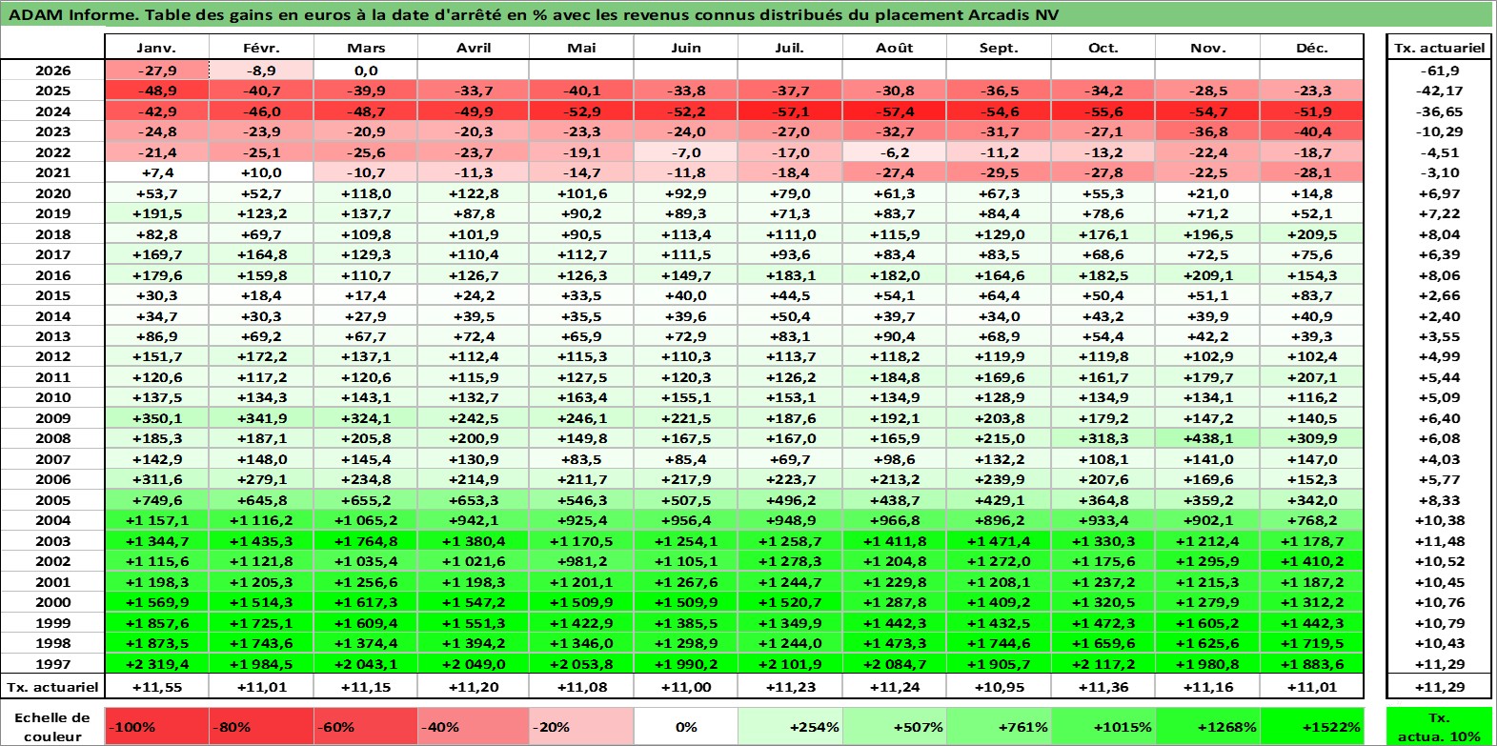Click the 2007 Mai cell showing +83,5
Image resolution: width=1497 pixels, height=746 pixels.
click(581, 459)
